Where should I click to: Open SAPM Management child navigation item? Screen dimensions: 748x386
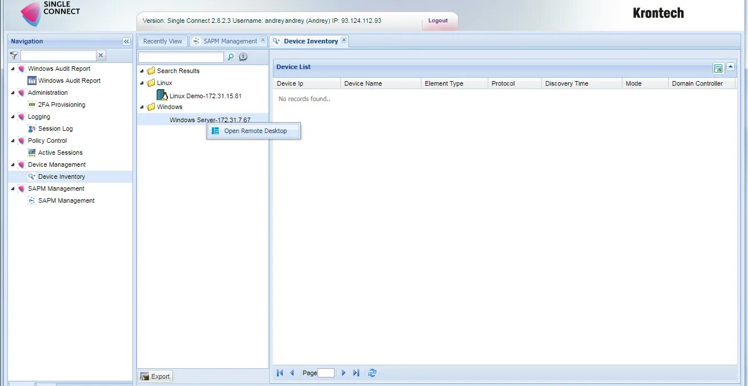66,200
